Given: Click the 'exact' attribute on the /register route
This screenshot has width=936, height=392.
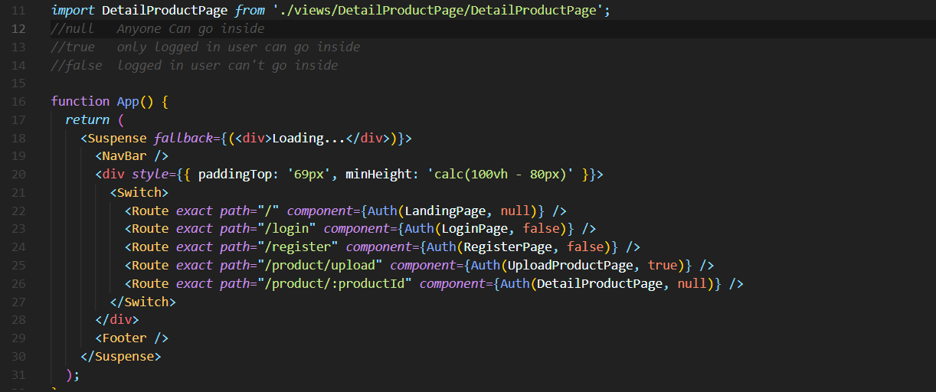Looking at the screenshot, I should coord(195,248).
